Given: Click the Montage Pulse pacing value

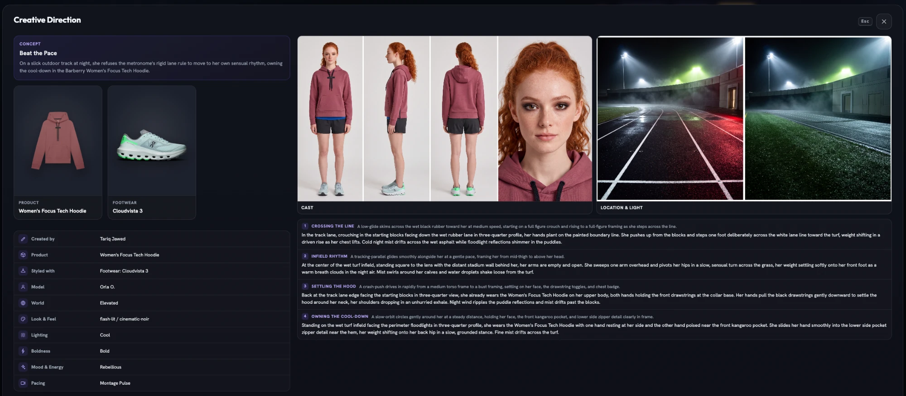Looking at the screenshot, I should click(x=115, y=383).
